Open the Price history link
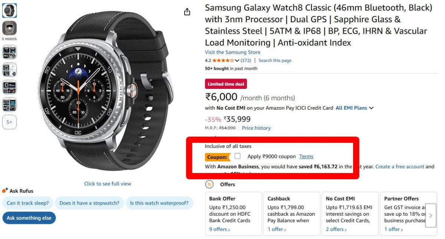Viewport: 445px width, 239px height. pyautogui.click(x=256, y=128)
